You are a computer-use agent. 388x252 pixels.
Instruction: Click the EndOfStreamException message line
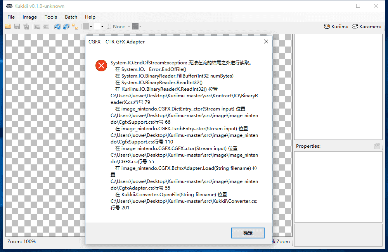(181, 63)
